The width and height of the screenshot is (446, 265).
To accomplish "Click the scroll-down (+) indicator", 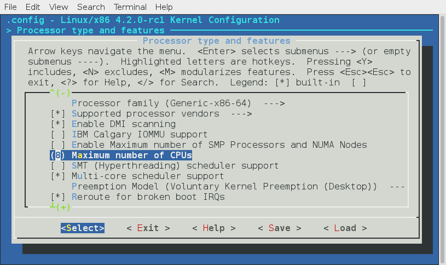I will pyautogui.click(x=60, y=207).
